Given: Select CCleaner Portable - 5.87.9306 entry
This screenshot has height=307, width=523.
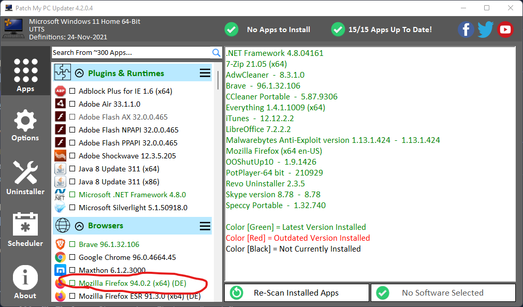Looking at the screenshot, I should point(282,97).
